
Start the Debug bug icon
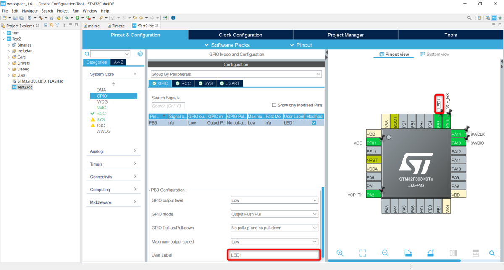point(66,18)
